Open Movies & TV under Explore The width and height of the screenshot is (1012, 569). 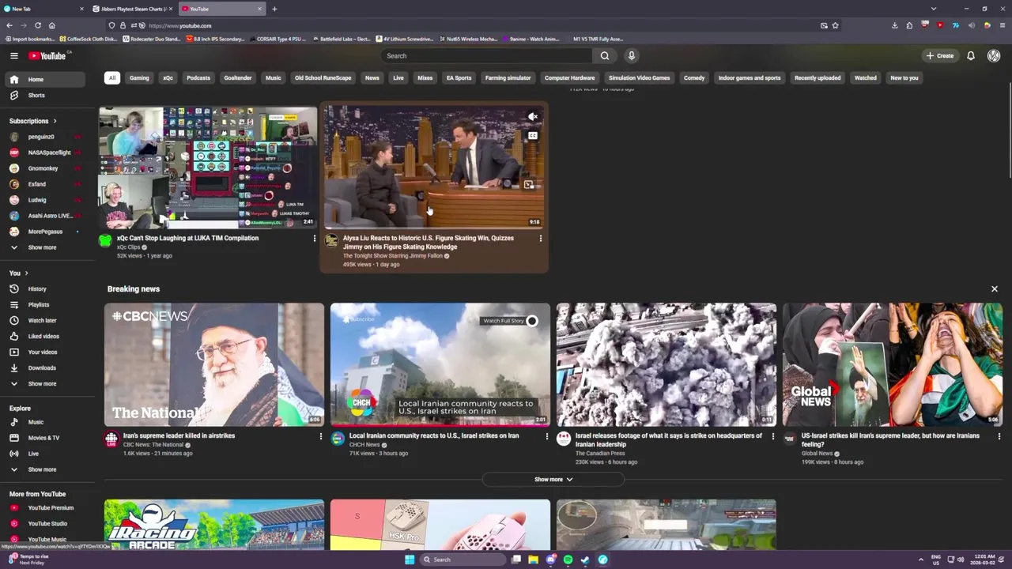point(43,438)
